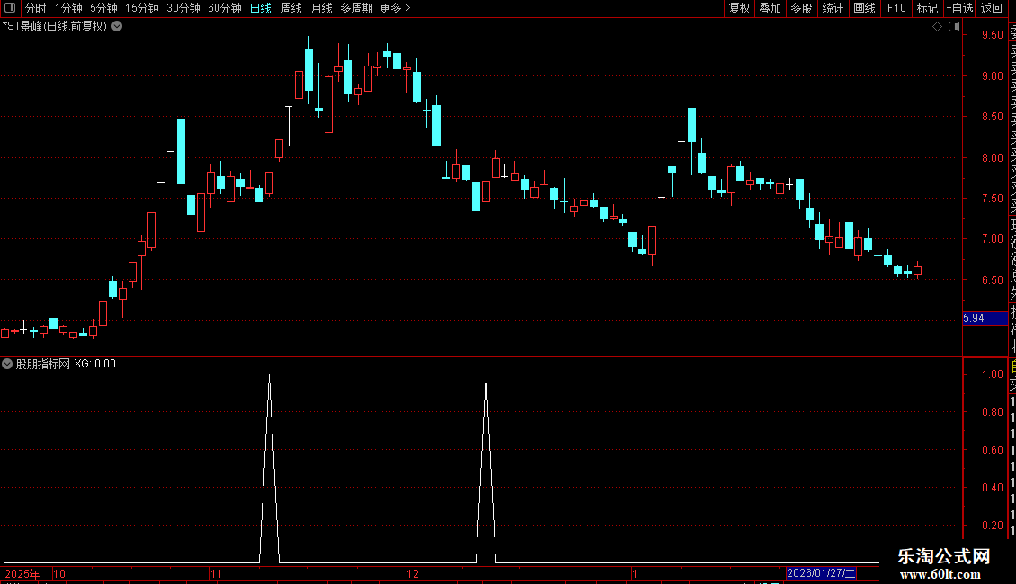Click the 9.50 price axis label

(x=992, y=35)
